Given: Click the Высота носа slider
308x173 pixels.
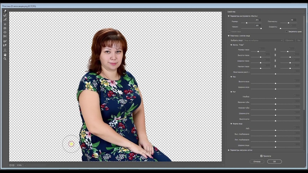Looking at the screenshot, I should point(275,83).
